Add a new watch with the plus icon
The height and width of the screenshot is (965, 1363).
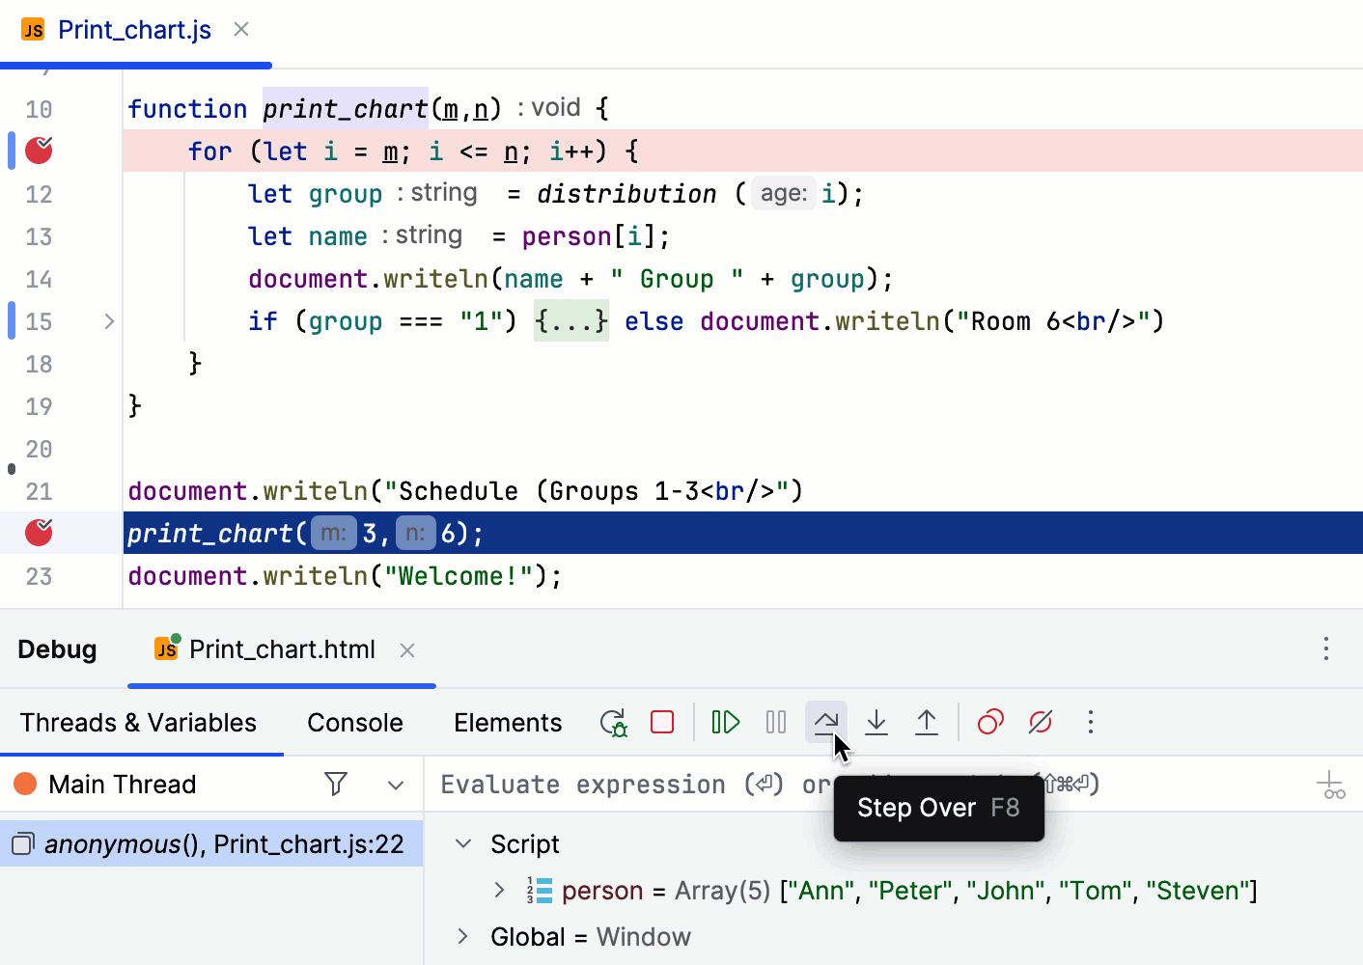[1332, 784]
